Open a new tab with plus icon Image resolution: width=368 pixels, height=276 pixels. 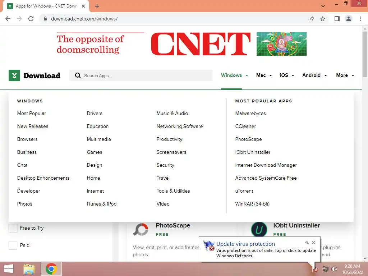coord(97,6)
